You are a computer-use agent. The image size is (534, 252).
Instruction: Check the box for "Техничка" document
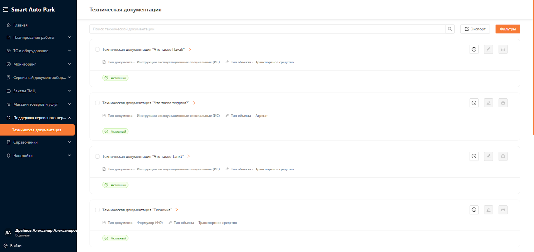click(x=97, y=210)
